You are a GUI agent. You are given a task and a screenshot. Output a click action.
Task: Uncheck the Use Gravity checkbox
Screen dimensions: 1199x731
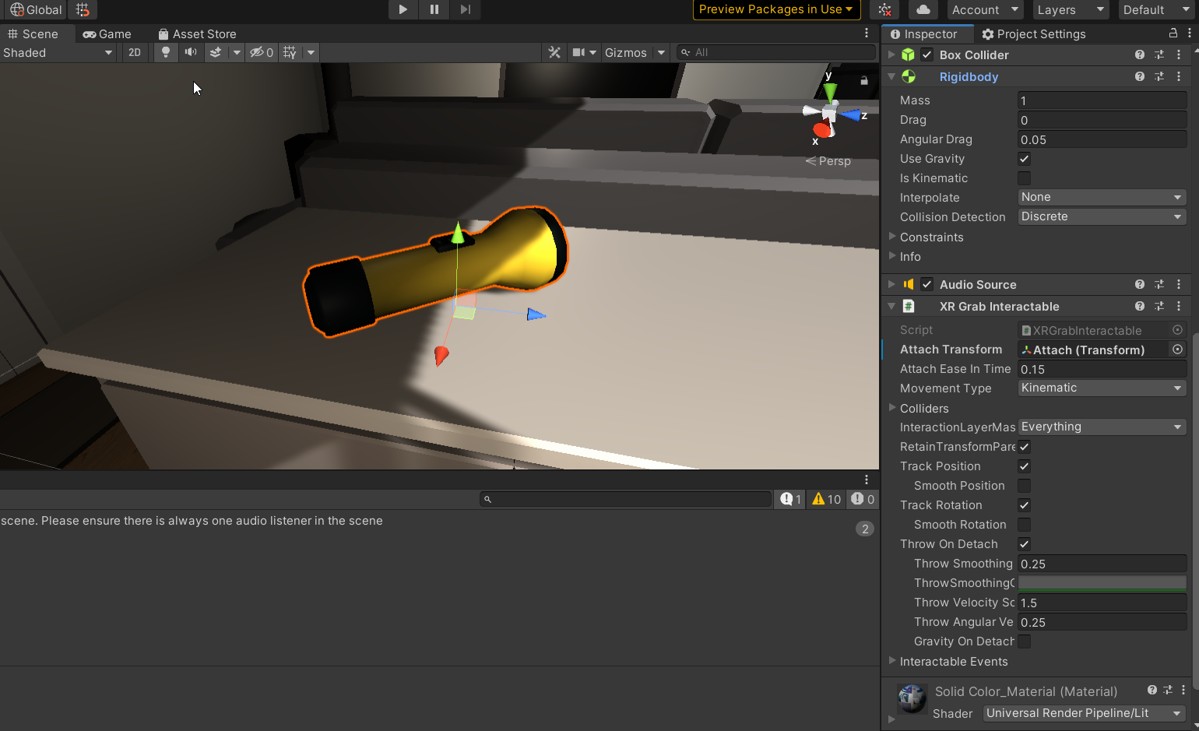(x=1024, y=159)
